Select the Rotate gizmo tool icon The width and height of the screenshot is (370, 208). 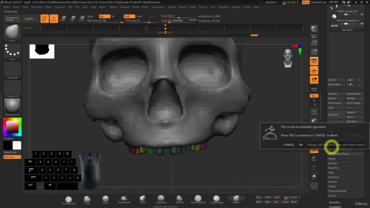[82, 18]
